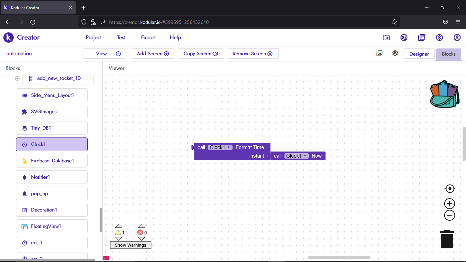Switch to the Designer tab

(x=419, y=54)
